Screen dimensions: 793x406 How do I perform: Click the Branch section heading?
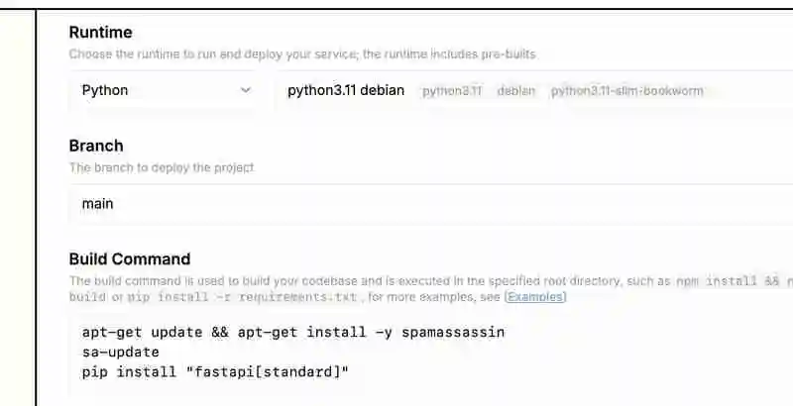[96, 146]
